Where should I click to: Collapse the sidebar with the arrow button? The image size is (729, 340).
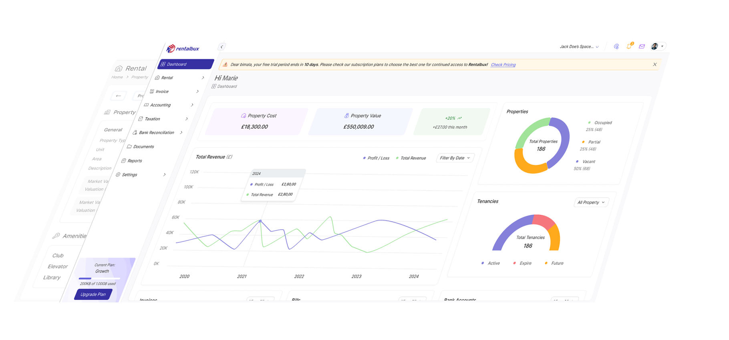pyautogui.click(x=222, y=47)
